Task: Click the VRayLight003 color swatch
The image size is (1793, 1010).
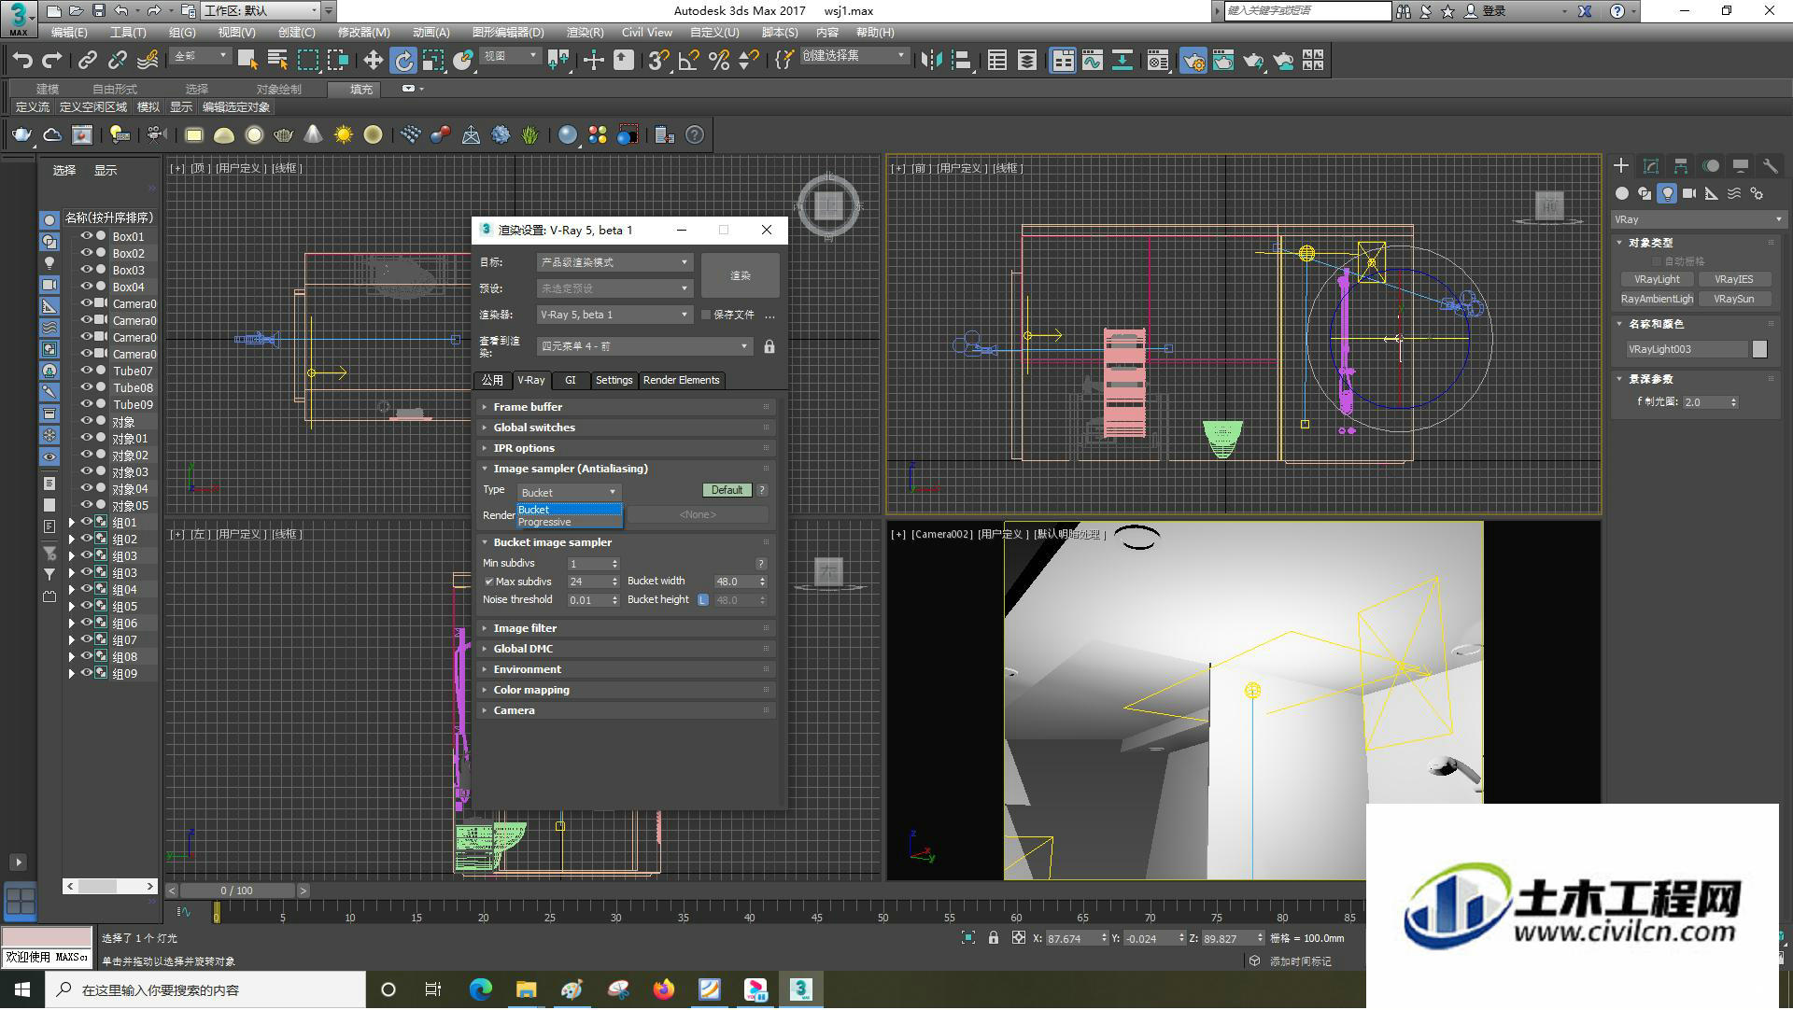Action: pos(1760,349)
